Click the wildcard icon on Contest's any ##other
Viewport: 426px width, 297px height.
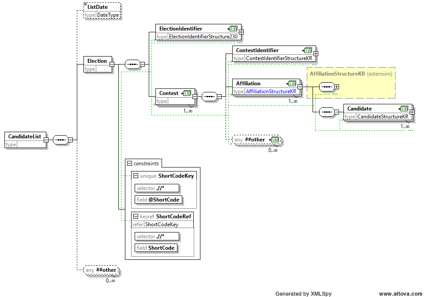click(x=275, y=140)
